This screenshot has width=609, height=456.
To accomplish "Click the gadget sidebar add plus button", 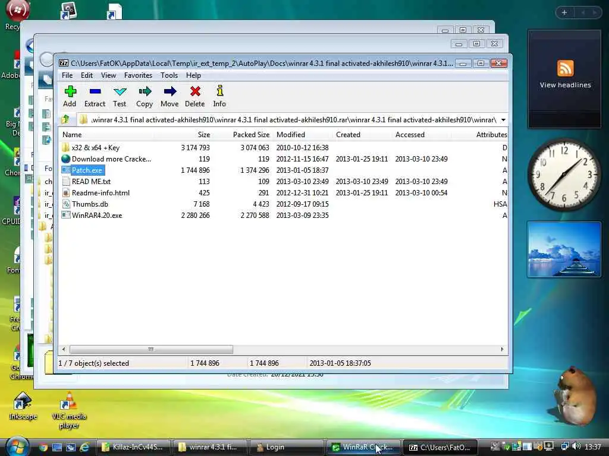I will pos(564,12).
